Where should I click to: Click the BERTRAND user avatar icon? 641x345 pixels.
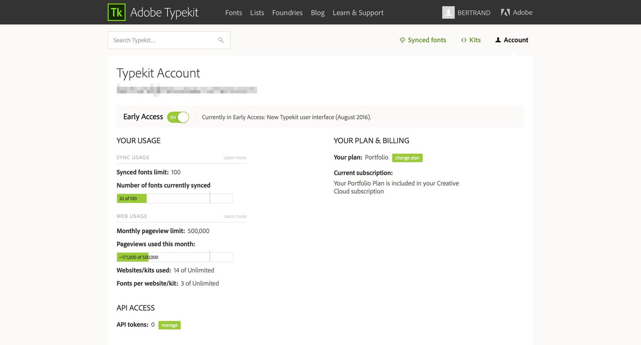coord(448,12)
